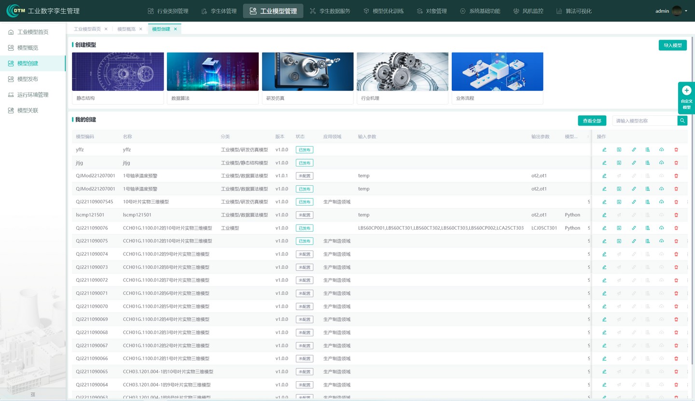The width and height of the screenshot is (695, 401).
Task: Go to 模型关联 in sidebar
Action: [x=33, y=111]
